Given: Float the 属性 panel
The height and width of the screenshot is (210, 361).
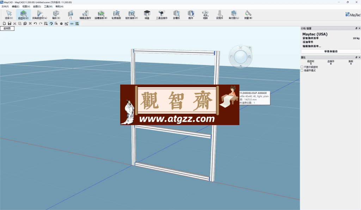Looking at the screenshot, I should (x=356, y=57).
